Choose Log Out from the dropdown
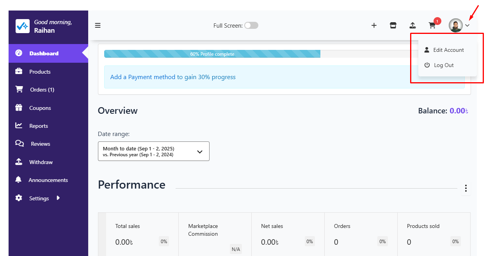487x256 pixels. [x=448, y=65]
